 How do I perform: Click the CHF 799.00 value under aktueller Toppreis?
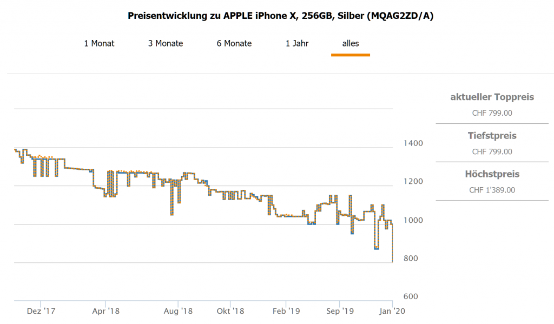(x=492, y=113)
